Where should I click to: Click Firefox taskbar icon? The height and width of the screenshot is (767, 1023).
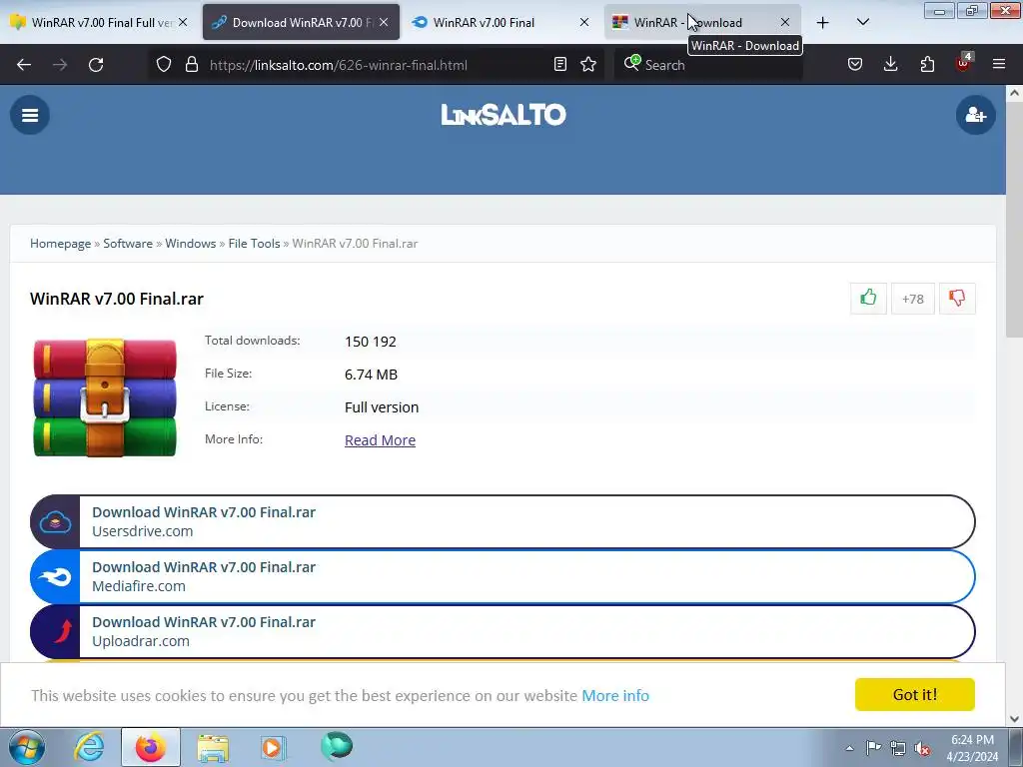click(150, 747)
